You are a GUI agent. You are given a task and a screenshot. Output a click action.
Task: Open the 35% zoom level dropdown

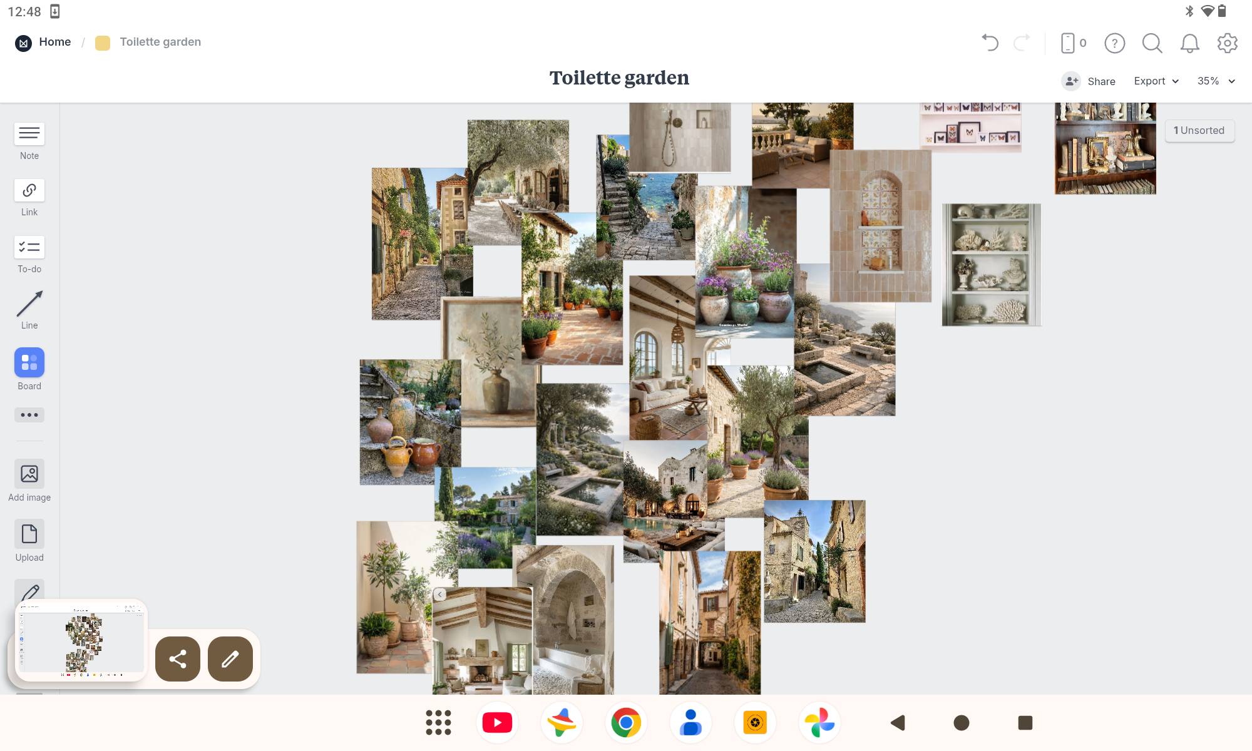coord(1216,81)
